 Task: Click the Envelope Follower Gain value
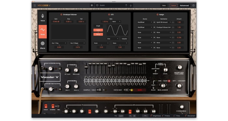tap(56, 21)
